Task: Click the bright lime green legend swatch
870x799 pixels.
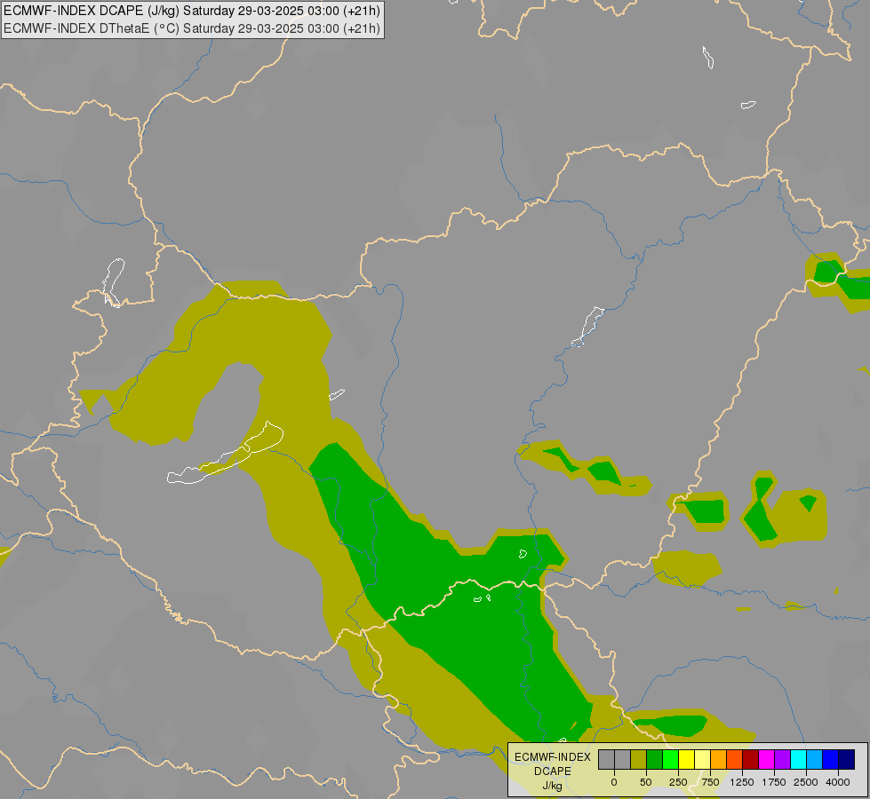Action: point(671,759)
